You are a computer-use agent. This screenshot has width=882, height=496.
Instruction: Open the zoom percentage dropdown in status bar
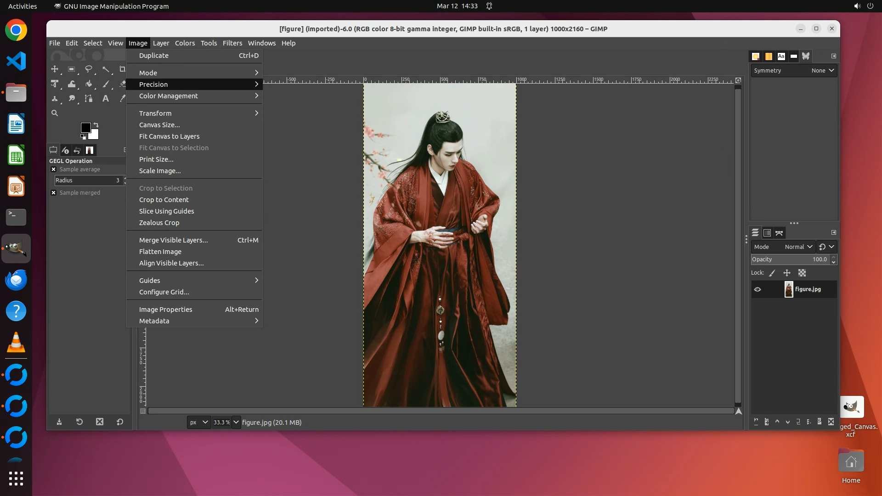(x=236, y=423)
